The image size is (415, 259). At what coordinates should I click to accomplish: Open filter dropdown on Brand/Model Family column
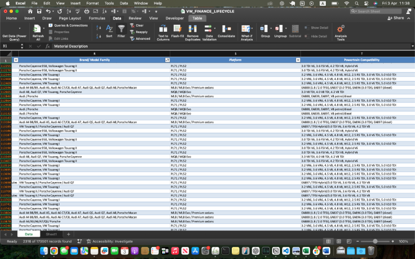click(167, 59)
